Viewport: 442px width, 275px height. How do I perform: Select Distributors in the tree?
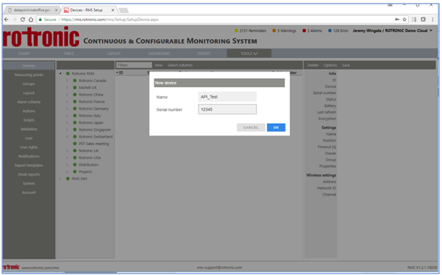pos(88,165)
